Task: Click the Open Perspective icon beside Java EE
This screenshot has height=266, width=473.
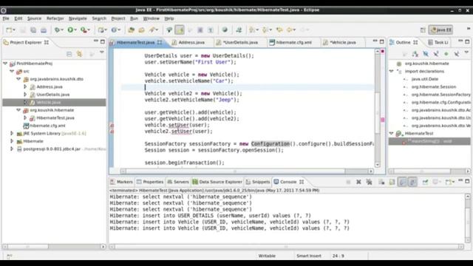Action: click(423, 30)
